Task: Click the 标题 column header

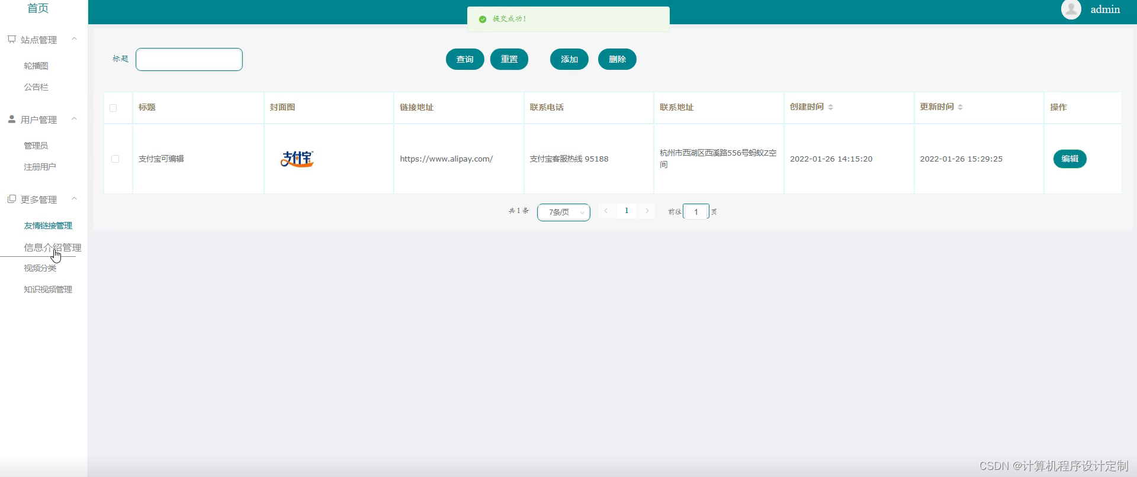Action: (147, 107)
